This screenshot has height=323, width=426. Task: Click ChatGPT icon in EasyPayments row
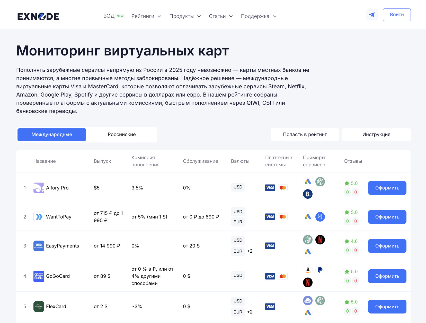click(x=308, y=240)
